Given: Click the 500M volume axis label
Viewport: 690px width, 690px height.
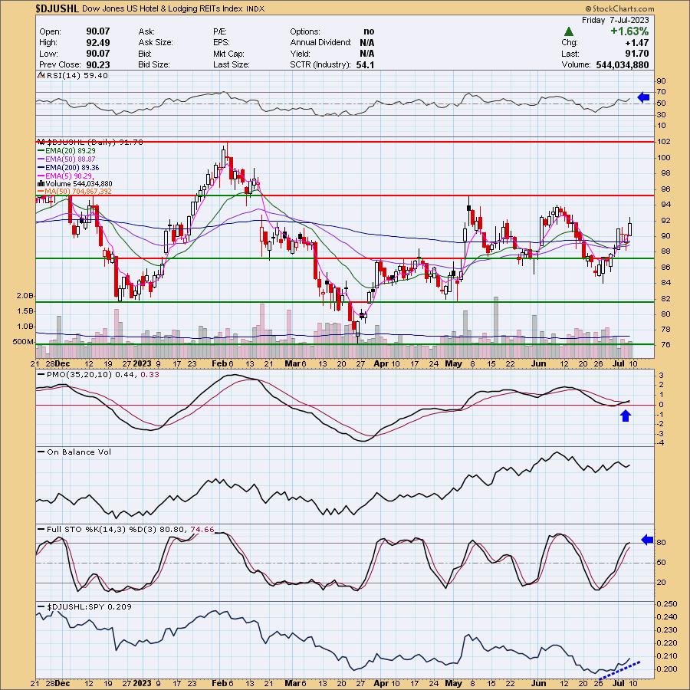Looking at the screenshot, I should click(x=23, y=341).
